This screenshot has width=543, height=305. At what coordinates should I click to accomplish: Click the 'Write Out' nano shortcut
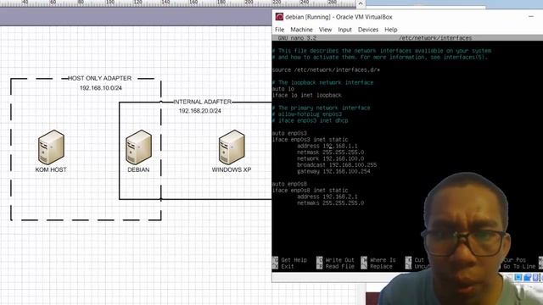click(339, 260)
